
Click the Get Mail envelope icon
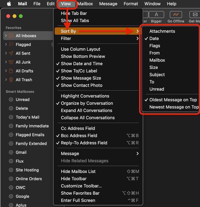[x=195, y=15]
